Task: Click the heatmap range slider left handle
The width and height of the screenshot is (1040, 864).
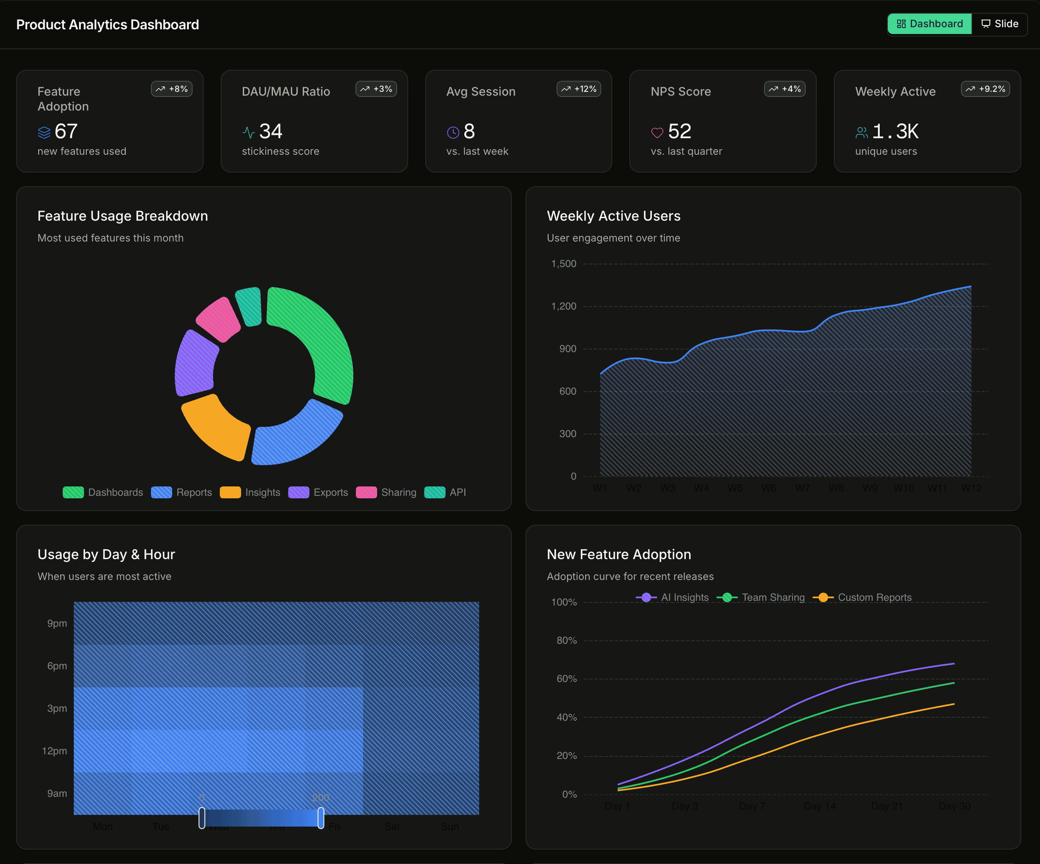Action: 202,818
